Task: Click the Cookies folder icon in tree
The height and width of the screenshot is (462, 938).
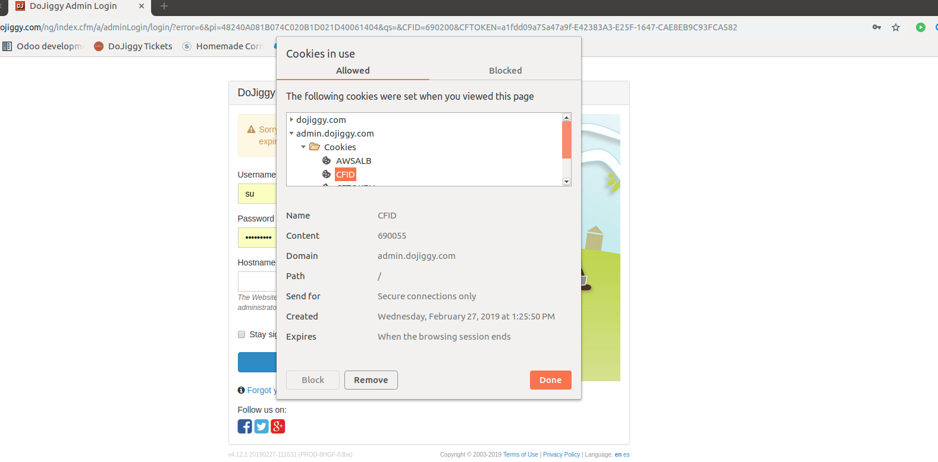Action: point(315,147)
